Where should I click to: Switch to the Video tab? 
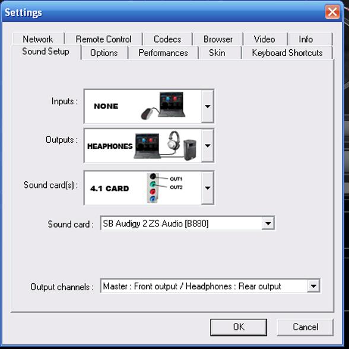(265, 39)
